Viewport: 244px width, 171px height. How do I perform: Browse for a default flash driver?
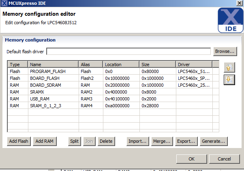[225, 51]
